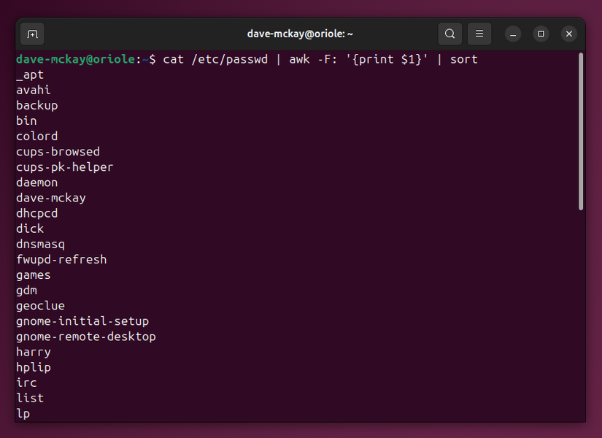Click the new-tab plus icon
Screen dimensions: 602x438
(31, 34)
